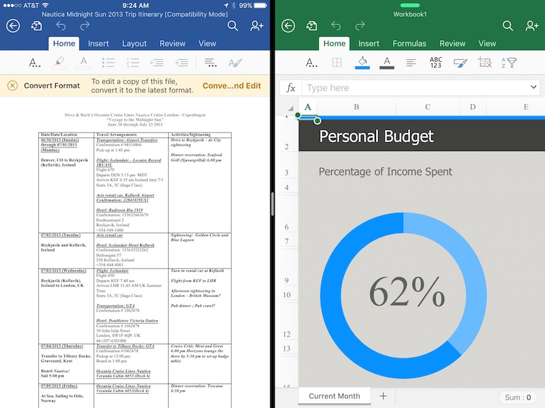The width and height of the screenshot is (545, 408).
Task: Open search in the Word document
Action: coord(232,26)
